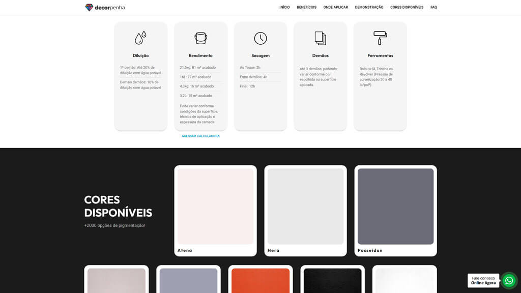Viewport: 521px width, 293px height.
Task: Click the 'Pode variar conforme condições' note
Action: [199, 114]
